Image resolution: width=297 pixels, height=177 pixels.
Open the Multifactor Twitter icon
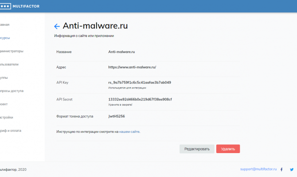292,169
